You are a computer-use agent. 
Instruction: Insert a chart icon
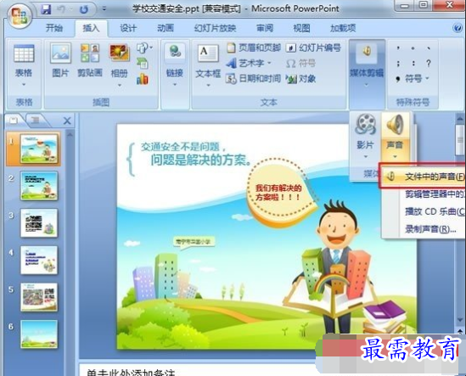tap(143, 79)
